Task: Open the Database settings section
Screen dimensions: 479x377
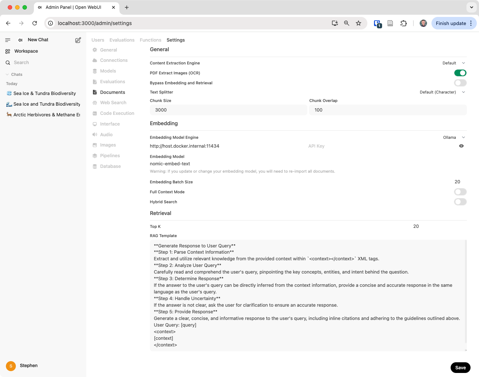Action: pyautogui.click(x=110, y=166)
